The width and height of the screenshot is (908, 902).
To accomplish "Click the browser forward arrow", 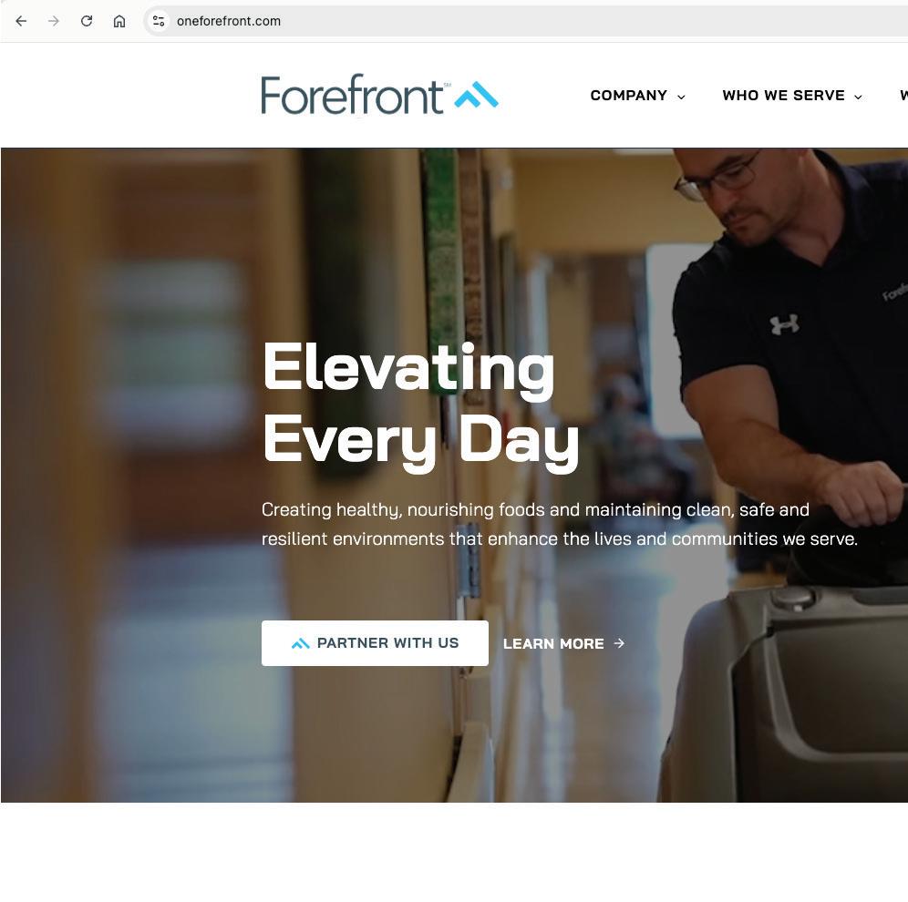I will (x=54, y=21).
